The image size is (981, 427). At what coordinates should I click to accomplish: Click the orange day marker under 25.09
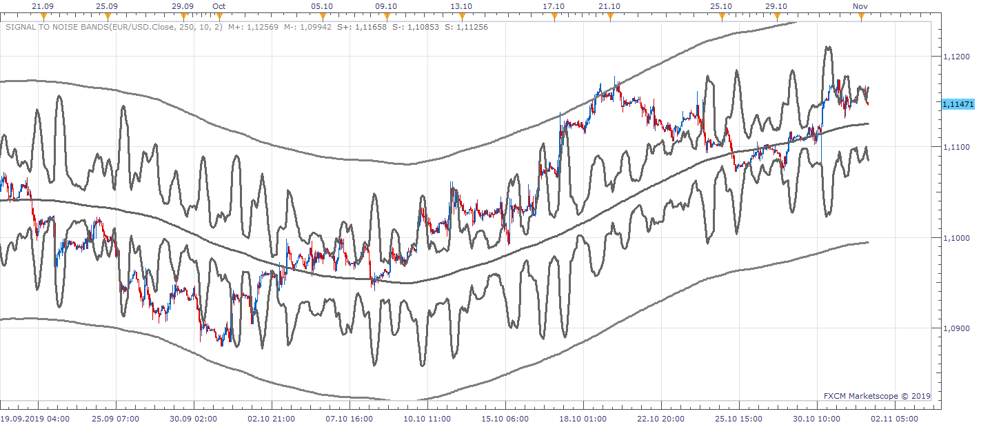pos(106,16)
